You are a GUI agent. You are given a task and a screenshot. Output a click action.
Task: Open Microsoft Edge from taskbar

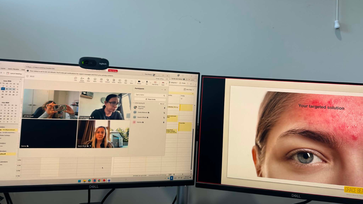point(89,181)
